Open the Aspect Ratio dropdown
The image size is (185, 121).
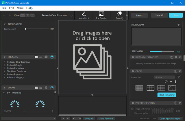click(164, 77)
